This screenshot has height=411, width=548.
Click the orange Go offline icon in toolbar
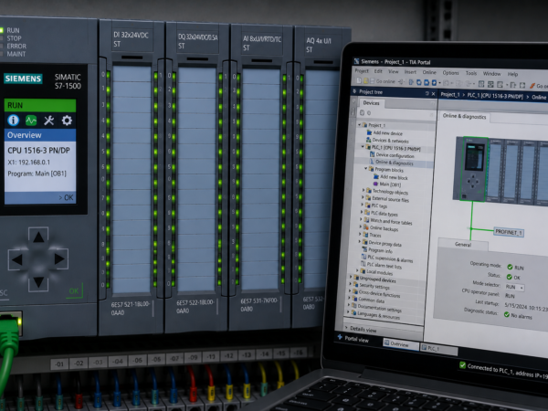pos(532,85)
